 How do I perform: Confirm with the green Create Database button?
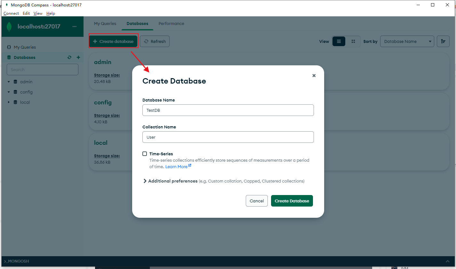coord(292,201)
